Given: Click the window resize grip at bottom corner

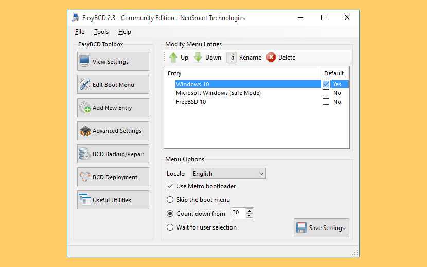Looking at the screenshot, I should 355,253.
